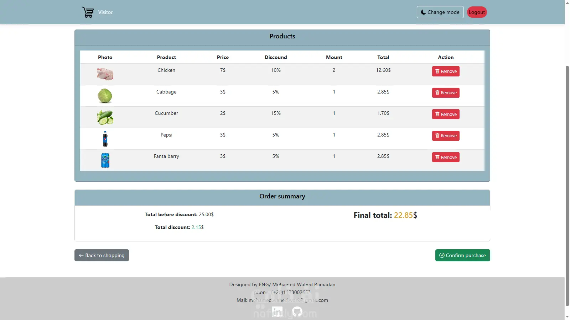Click the Total before discount 25.00$ value
Screen dimensions: 570x320
(206, 214)
